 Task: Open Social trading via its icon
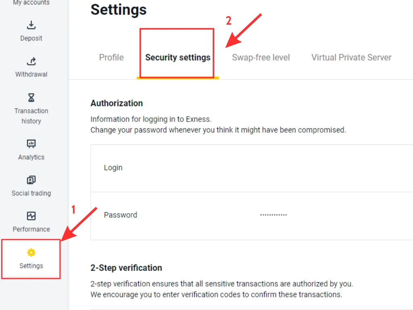[x=31, y=180]
